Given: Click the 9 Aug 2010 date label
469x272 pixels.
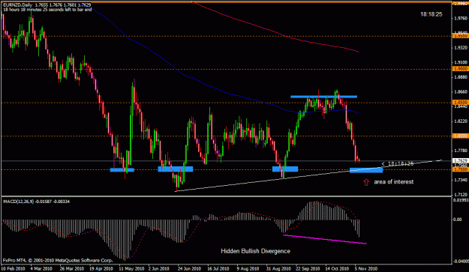Looking at the screenshot, I should point(248,268).
